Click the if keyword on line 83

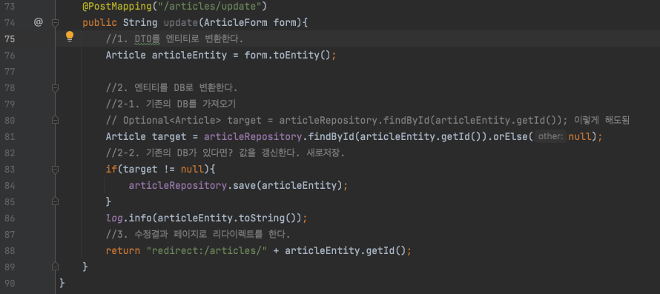[x=111, y=169]
